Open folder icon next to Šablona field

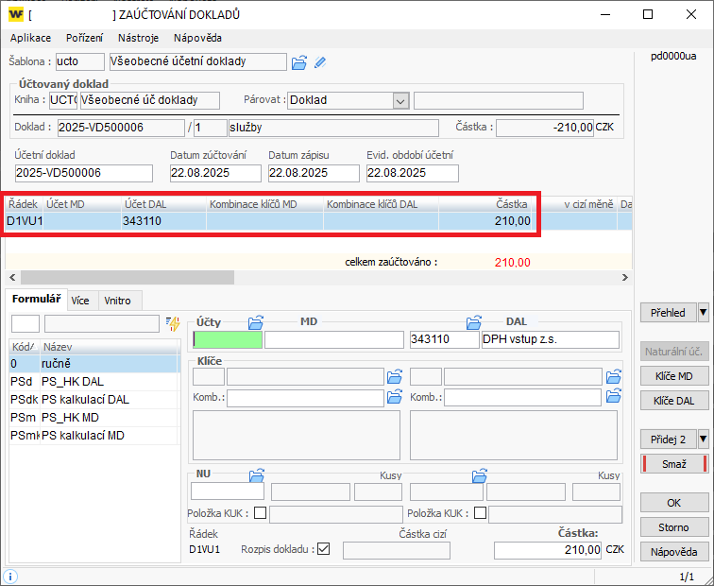(x=299, y=62)
